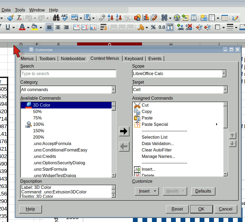The width and height of the screenshot is (245, 222).
Task: Switch to the Keyboard tab
Action: tap(134, 59)
